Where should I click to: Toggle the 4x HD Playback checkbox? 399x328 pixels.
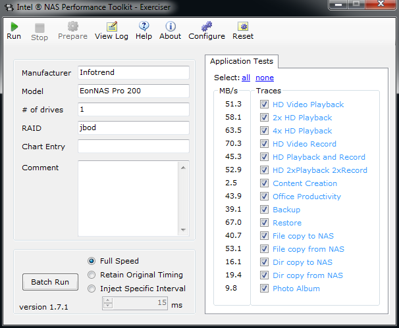pyautogui.click(x=264, y=131)
